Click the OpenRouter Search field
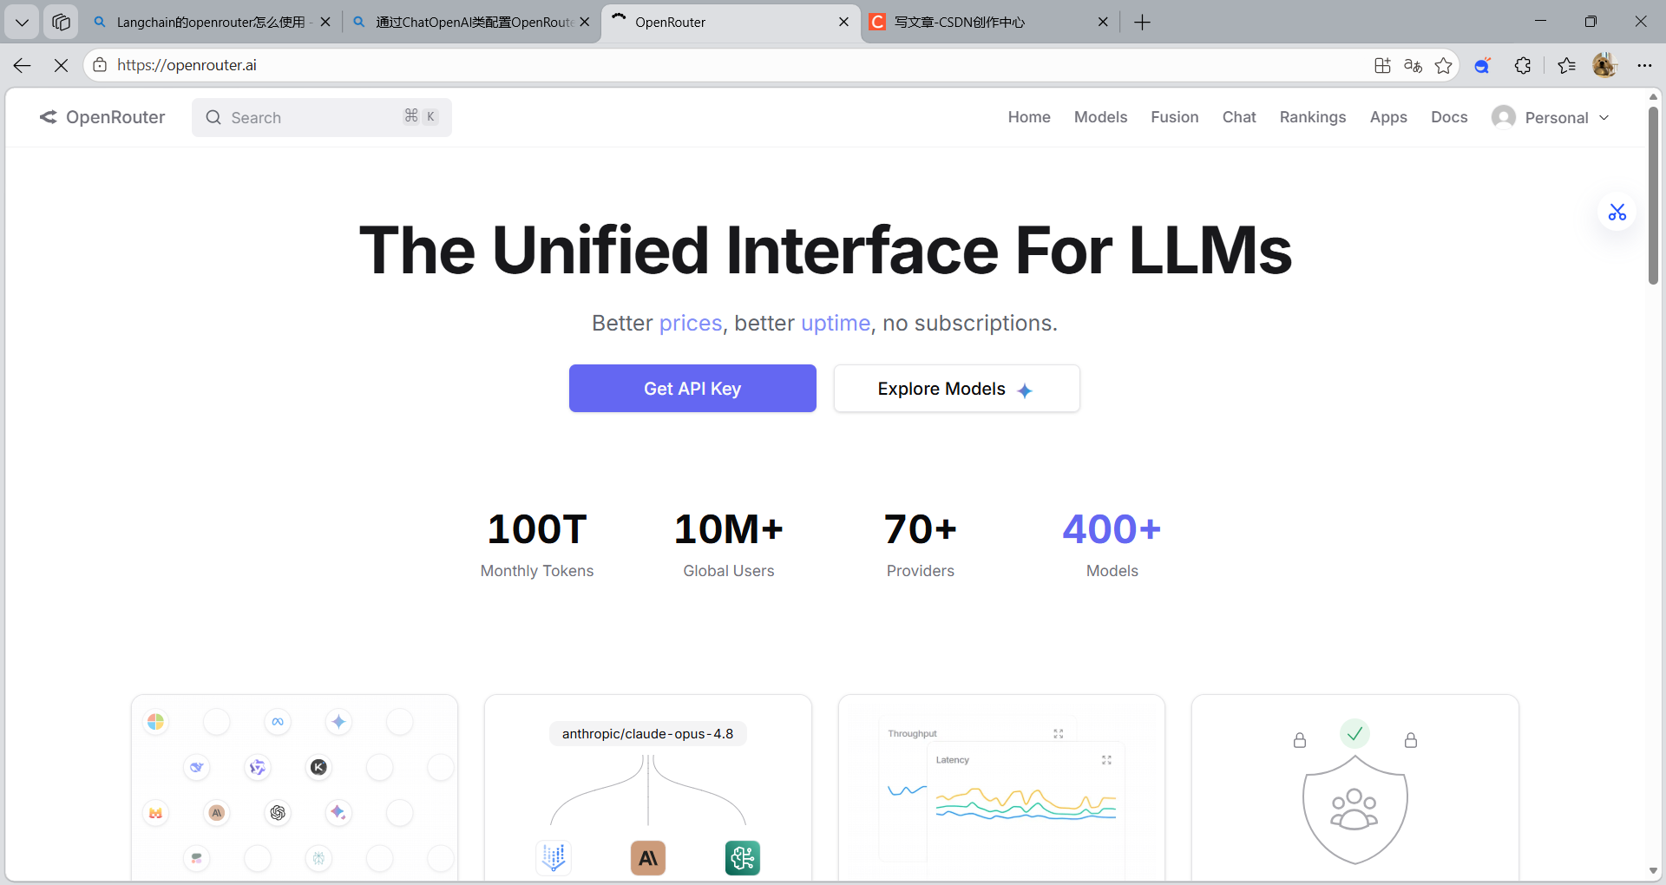1666x885 pixels. pyautogui.click(x=321, y=117)
